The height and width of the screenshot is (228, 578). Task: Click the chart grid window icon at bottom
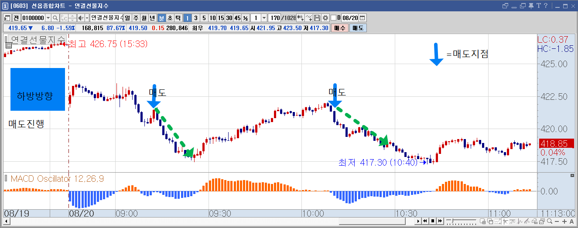[483, 221]
